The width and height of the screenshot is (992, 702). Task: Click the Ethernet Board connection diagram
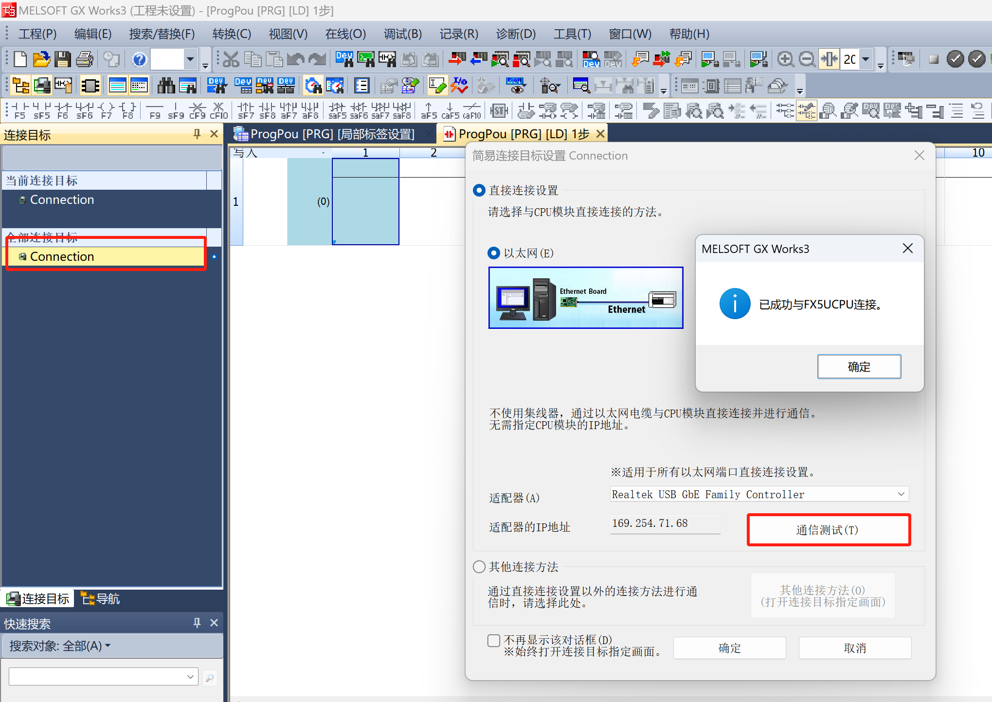click(x=586, y=298)
